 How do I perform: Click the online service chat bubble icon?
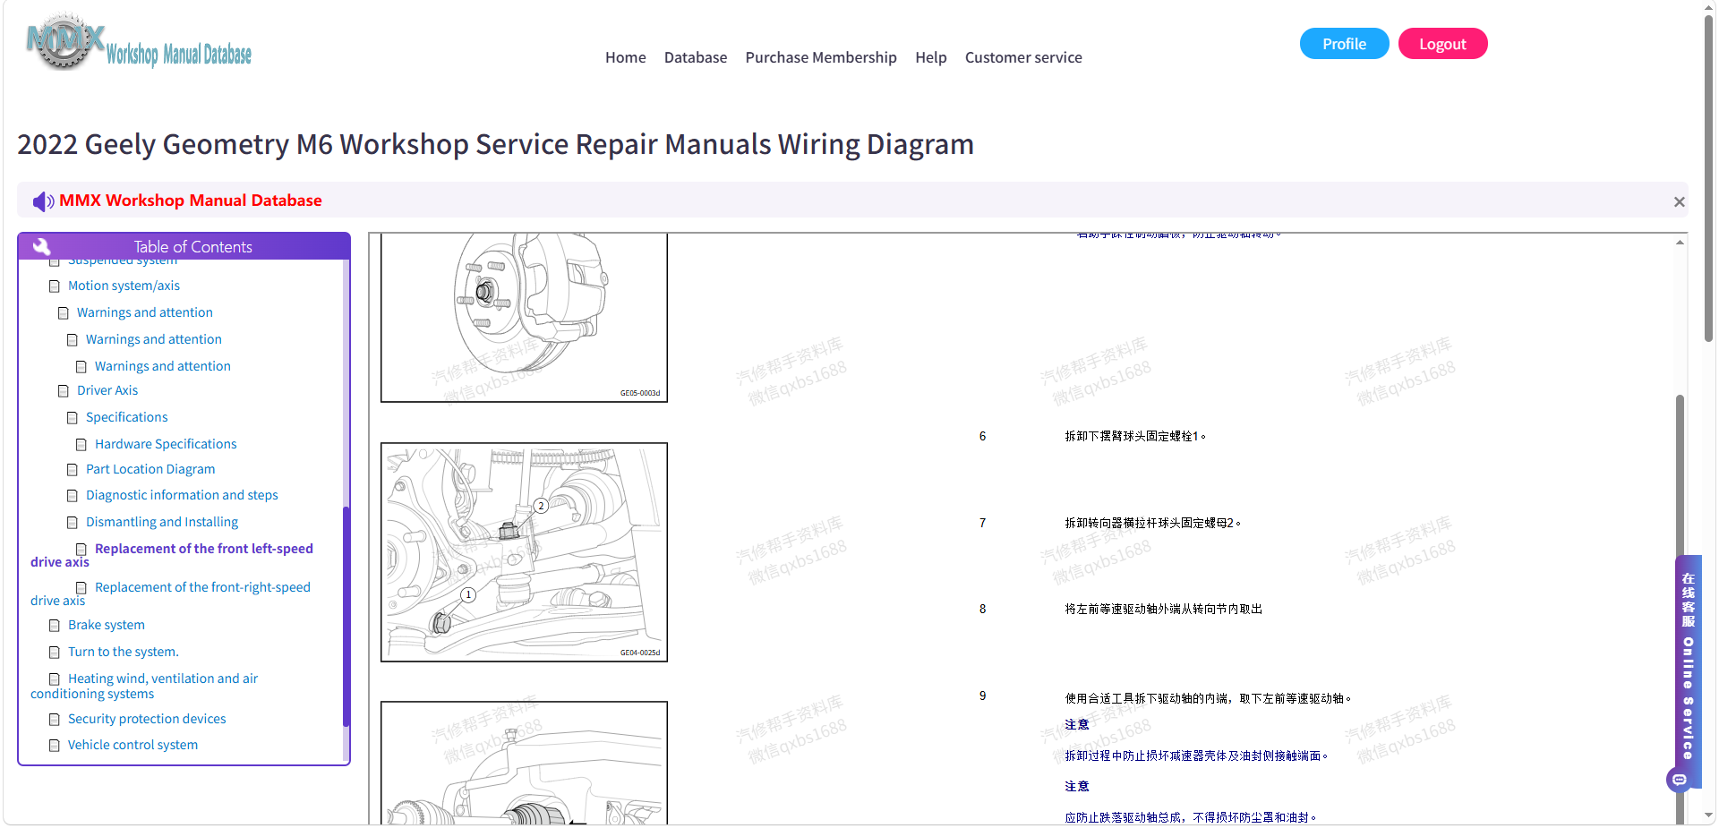[x=1679, y=780]
